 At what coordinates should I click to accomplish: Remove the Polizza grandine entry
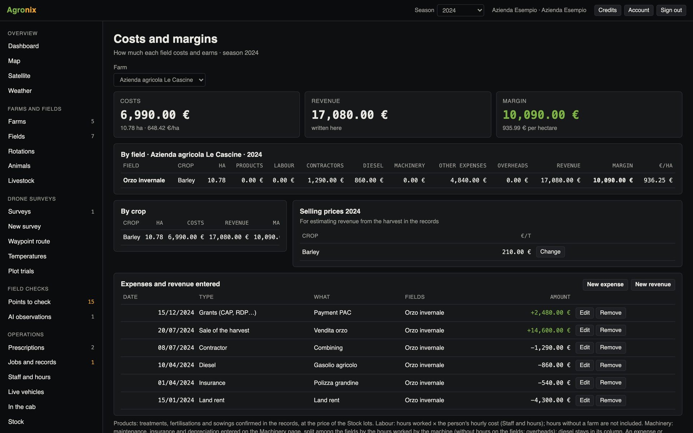tap(611, 382)
